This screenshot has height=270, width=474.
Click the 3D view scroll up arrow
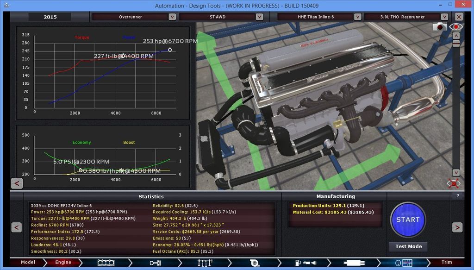click(456, 36)
